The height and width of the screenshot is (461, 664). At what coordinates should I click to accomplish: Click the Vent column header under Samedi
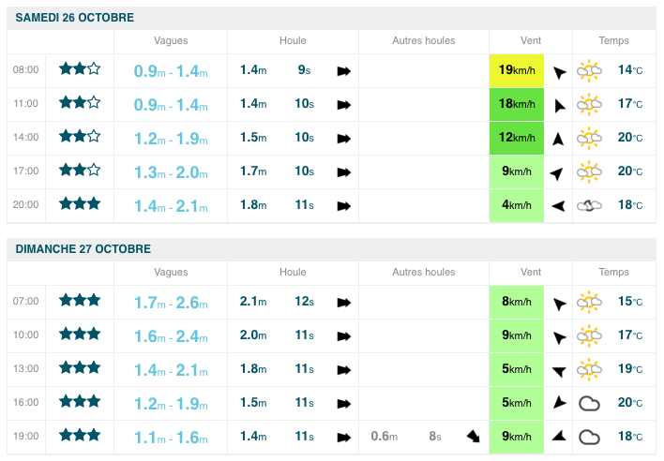click(531, 41)
